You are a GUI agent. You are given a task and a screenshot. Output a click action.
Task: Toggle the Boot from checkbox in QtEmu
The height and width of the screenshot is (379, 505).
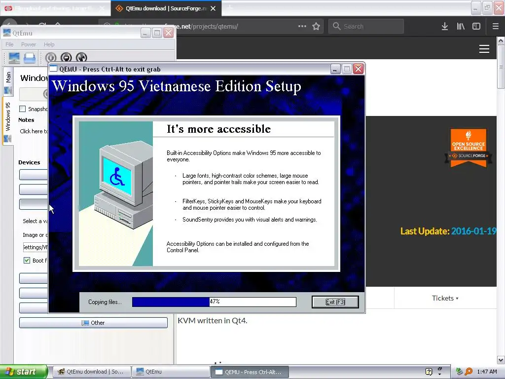(27, 261)
